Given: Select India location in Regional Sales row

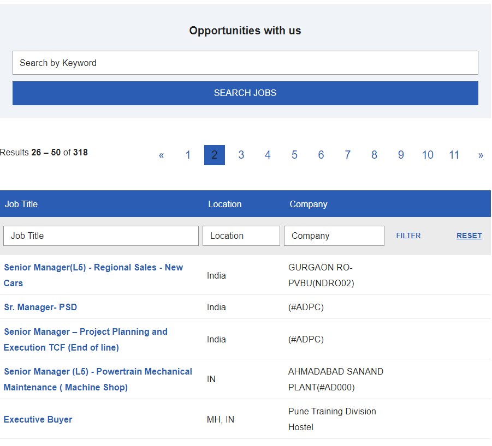Looking at the screenshot, I should pos(216,276).
